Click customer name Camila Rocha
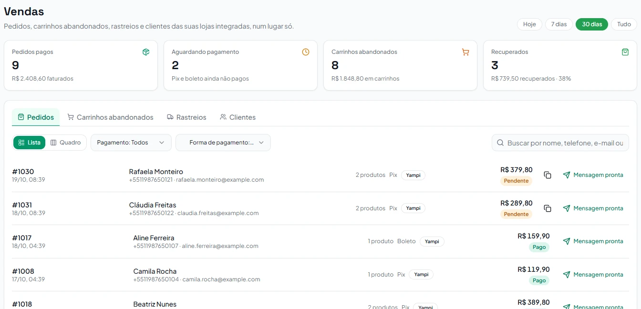 tap(155, 271)
